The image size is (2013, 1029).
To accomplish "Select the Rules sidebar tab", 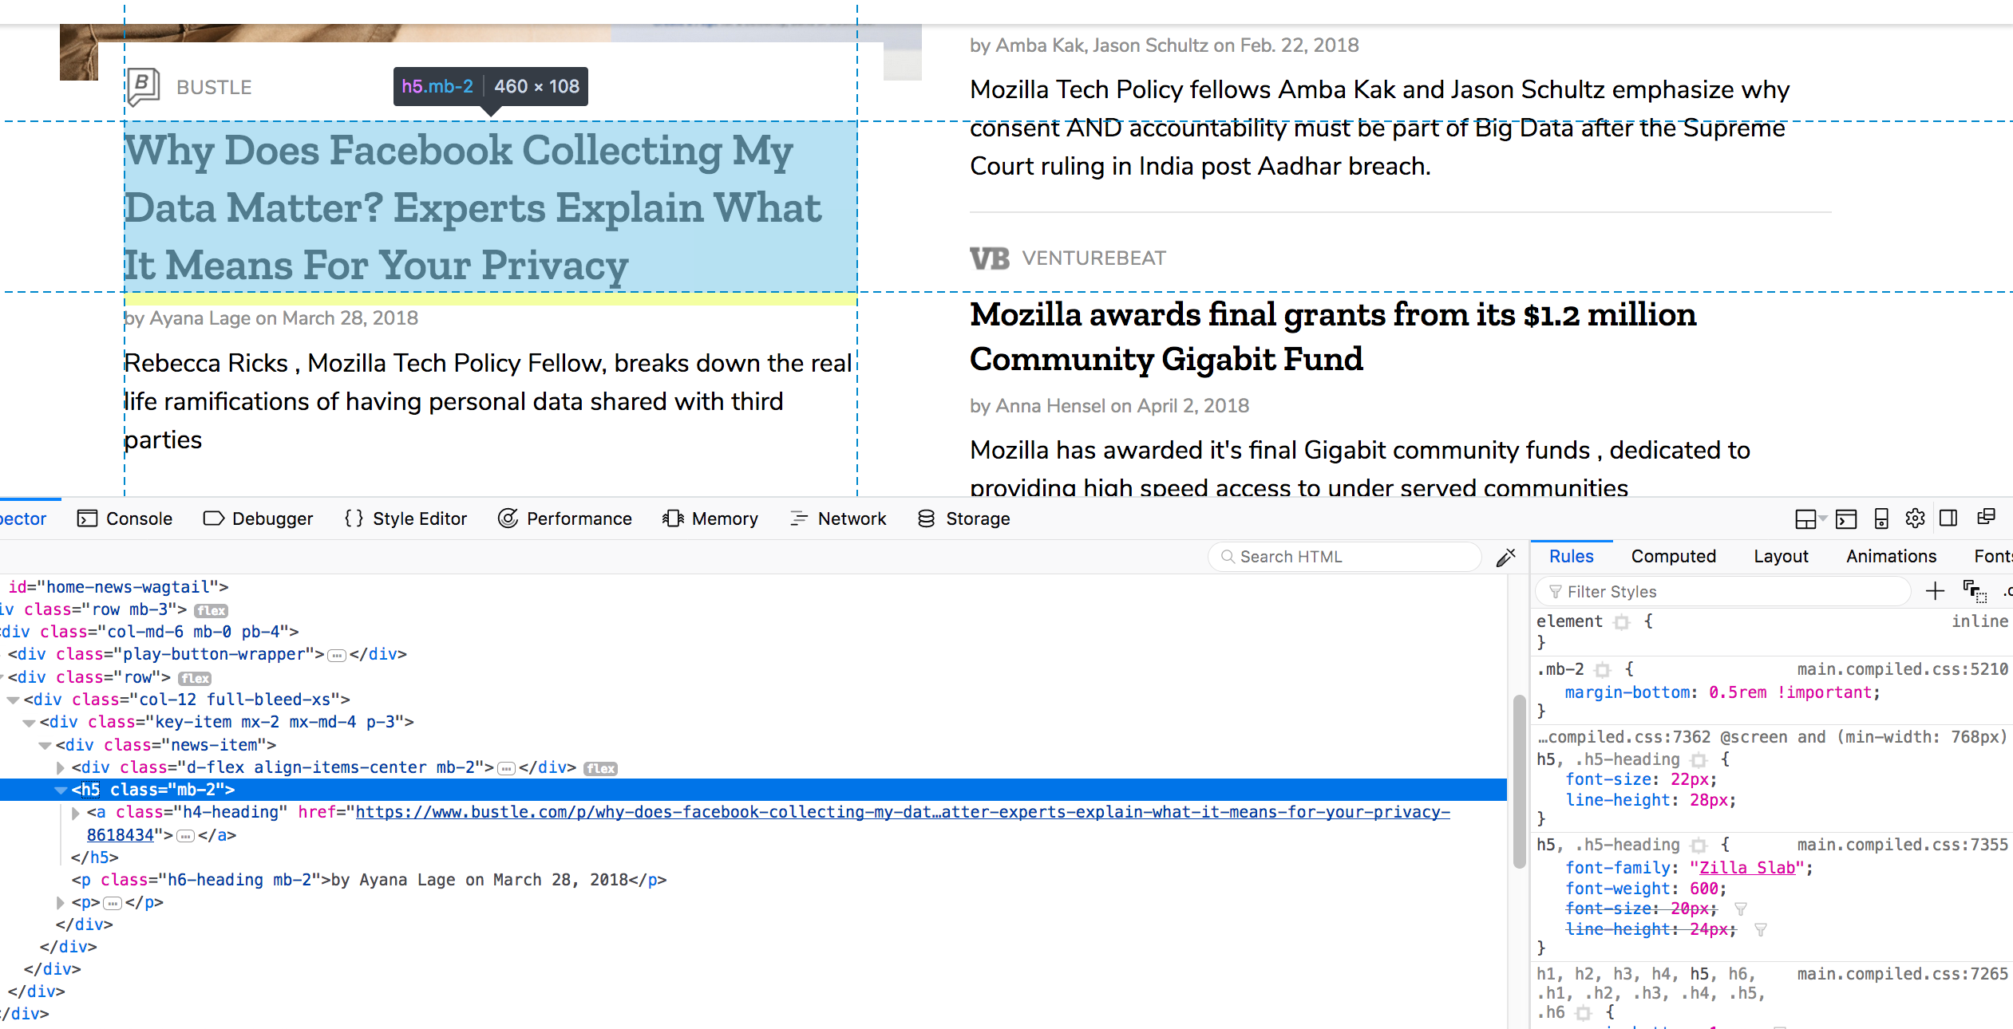I will click(x=1571, y=556).
